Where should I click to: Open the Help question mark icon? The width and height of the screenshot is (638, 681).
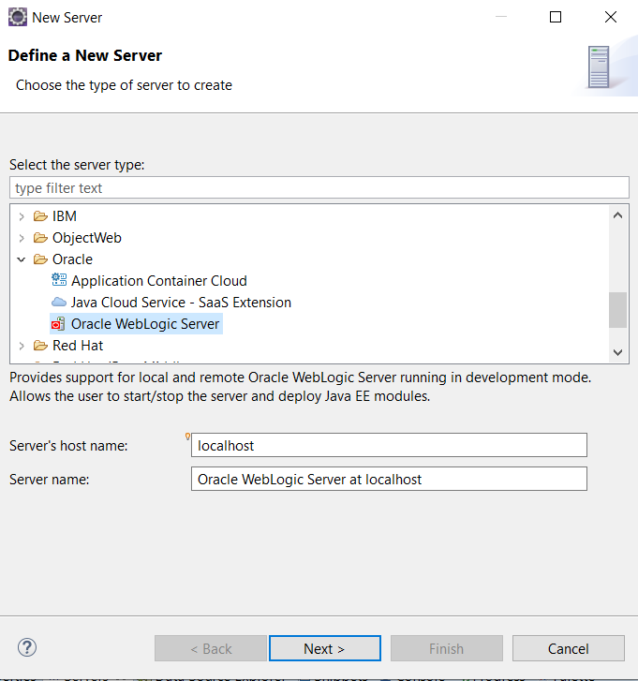(27, 647)
